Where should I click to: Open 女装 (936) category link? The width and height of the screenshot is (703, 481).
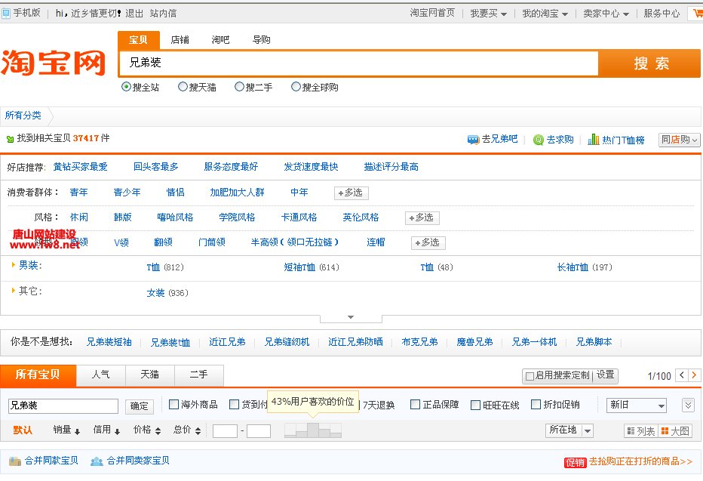(167, 293)
